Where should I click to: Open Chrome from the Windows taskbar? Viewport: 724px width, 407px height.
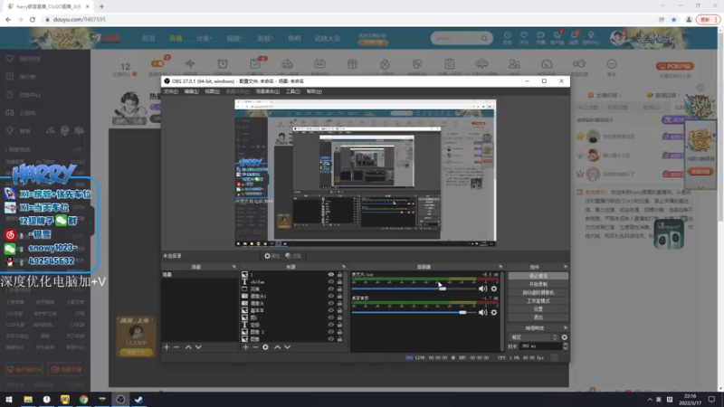click(x=83, y=399)
